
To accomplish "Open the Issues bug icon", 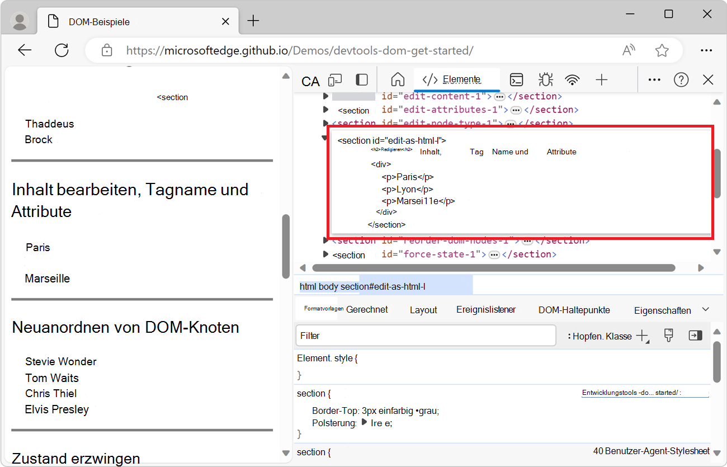I will (x=545, y=80).
